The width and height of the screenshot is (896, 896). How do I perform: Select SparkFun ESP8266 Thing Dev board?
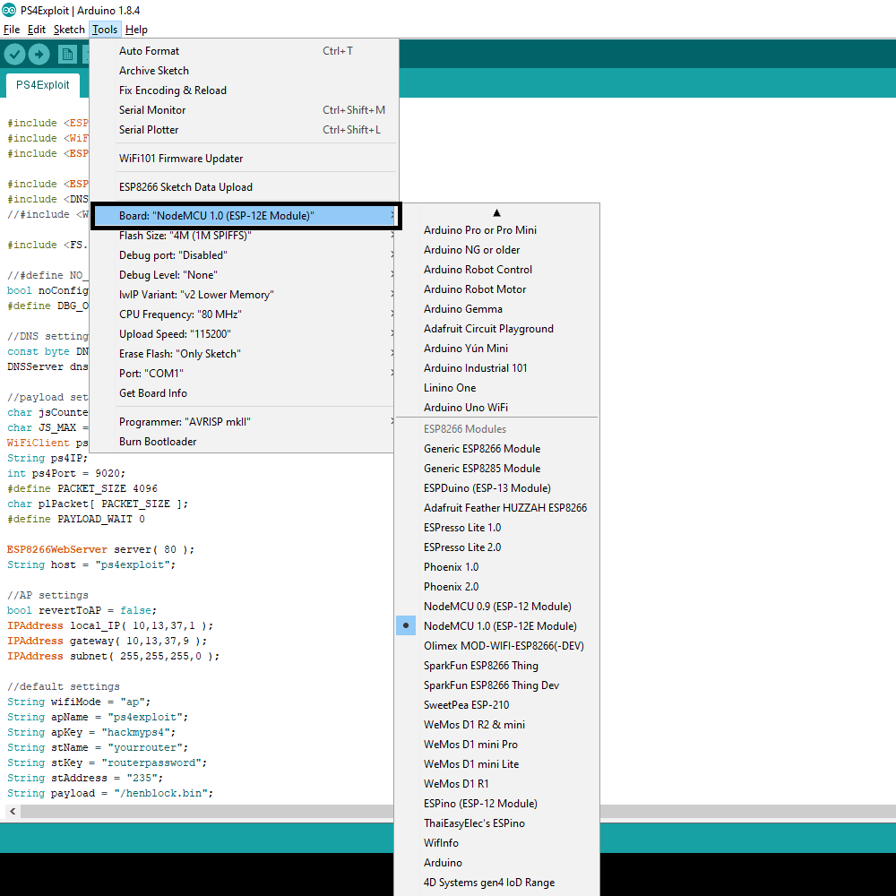pos(496,685)
